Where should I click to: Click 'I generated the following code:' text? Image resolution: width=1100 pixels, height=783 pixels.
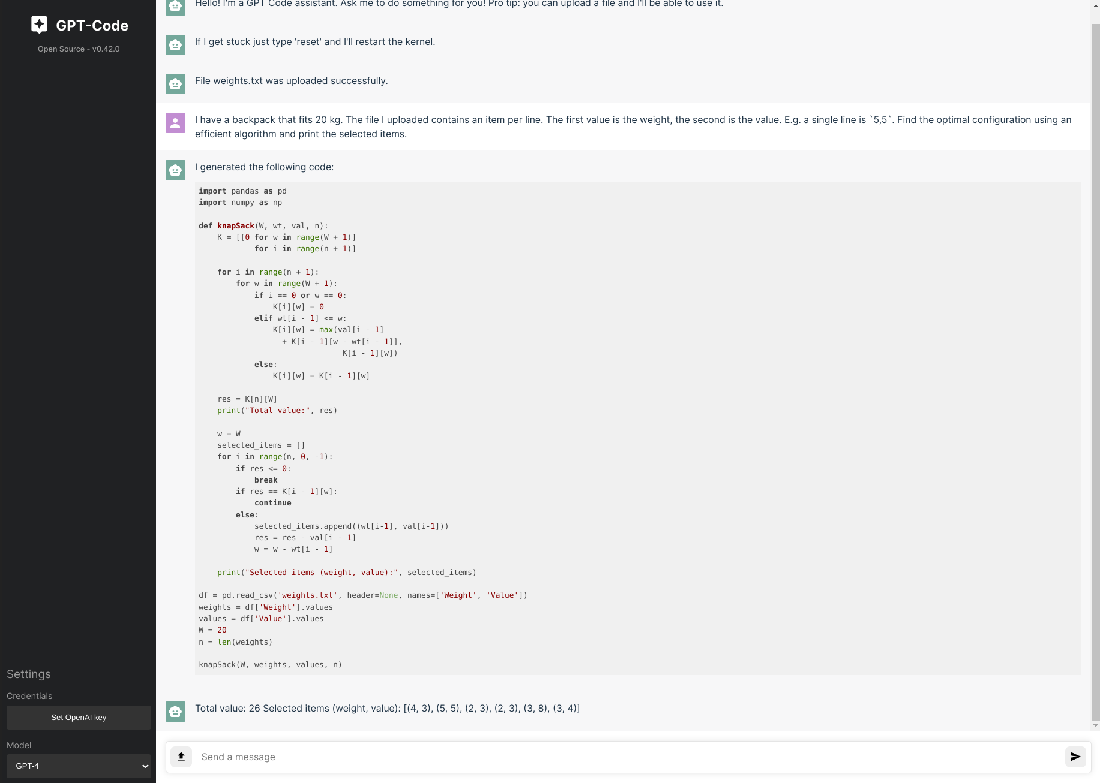click(x=264, y=167)
